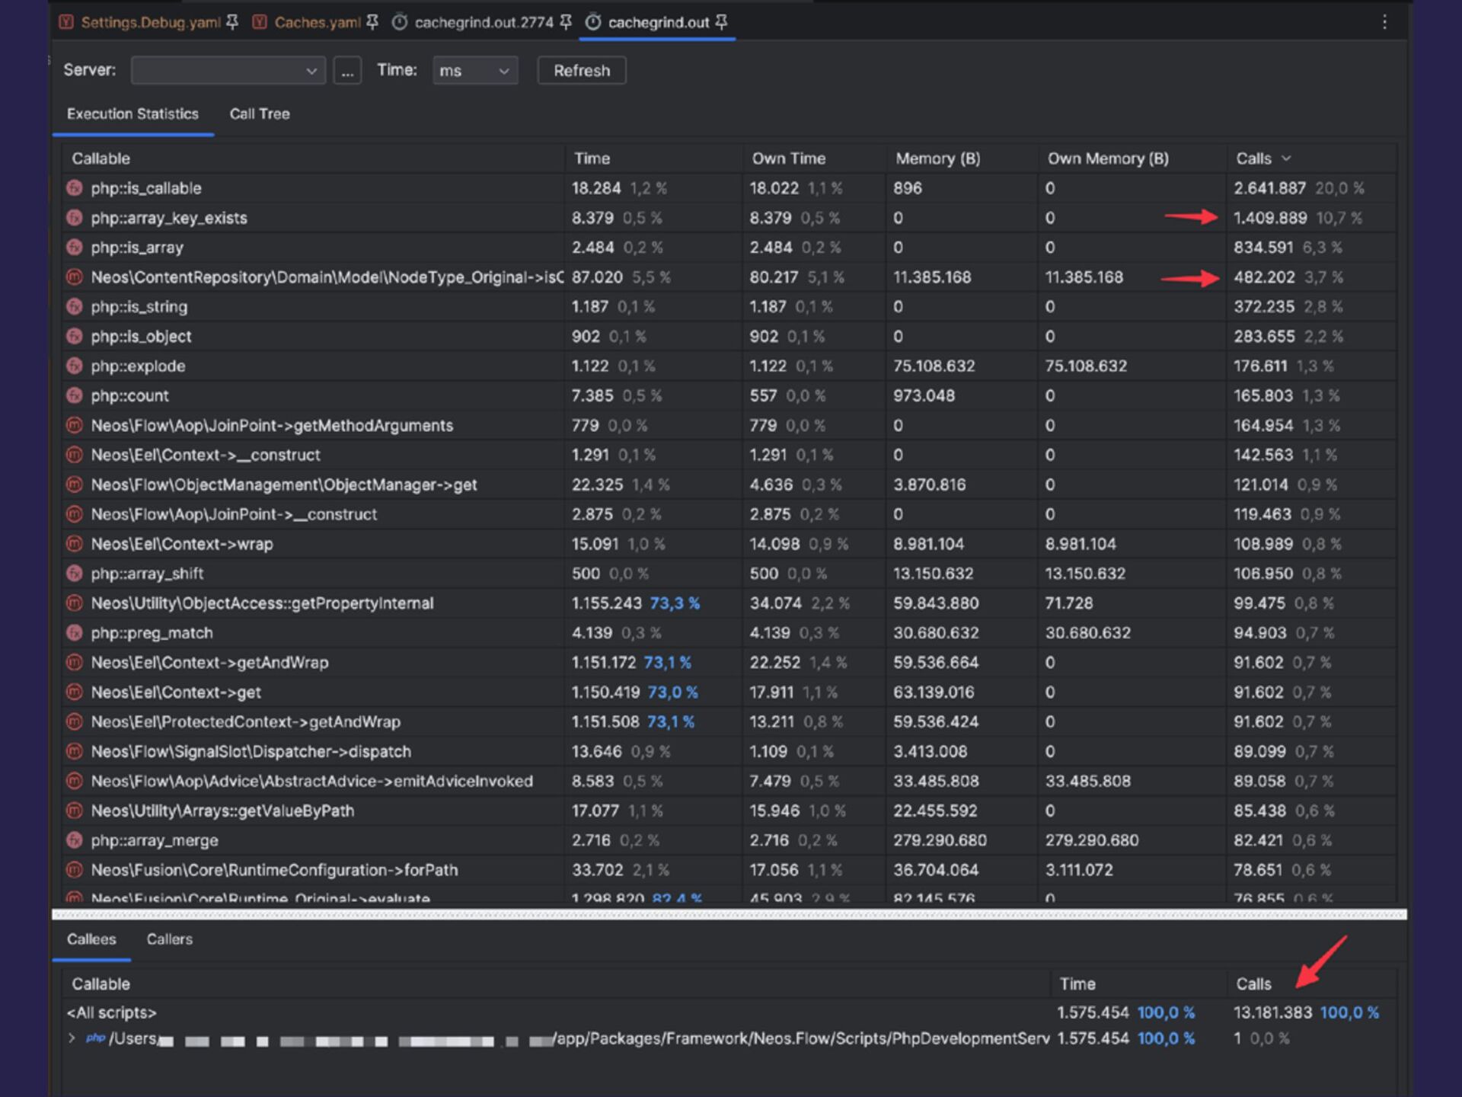Switch to the Call Tree tab
The height and width of the screenshot is (1097, 1462).
pos(260,114)
